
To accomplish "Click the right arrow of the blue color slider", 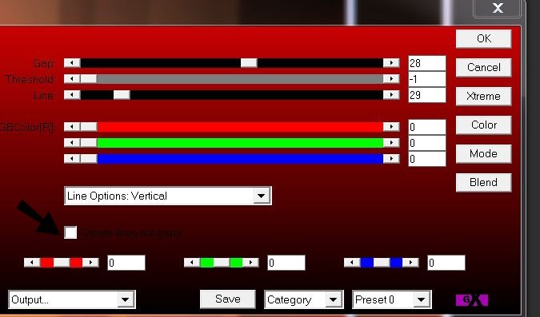I will click(x=391, y=158).
